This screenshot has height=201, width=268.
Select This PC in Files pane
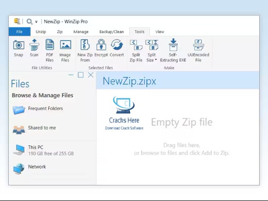(x=43, y=150)
